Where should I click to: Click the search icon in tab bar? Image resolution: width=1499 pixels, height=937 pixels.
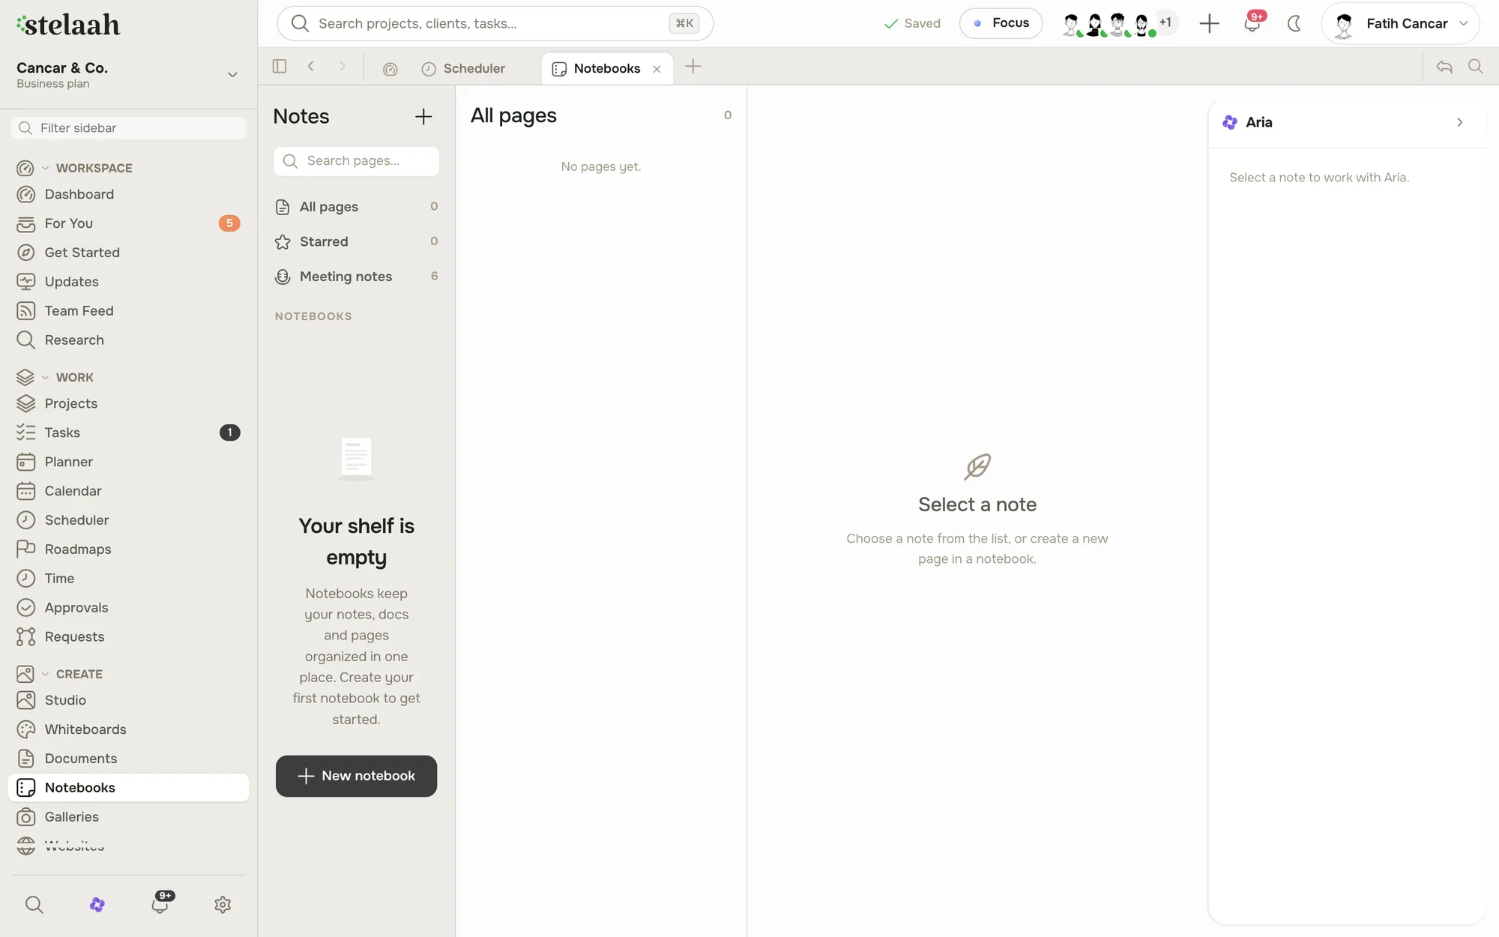[x=1476, y=67]
